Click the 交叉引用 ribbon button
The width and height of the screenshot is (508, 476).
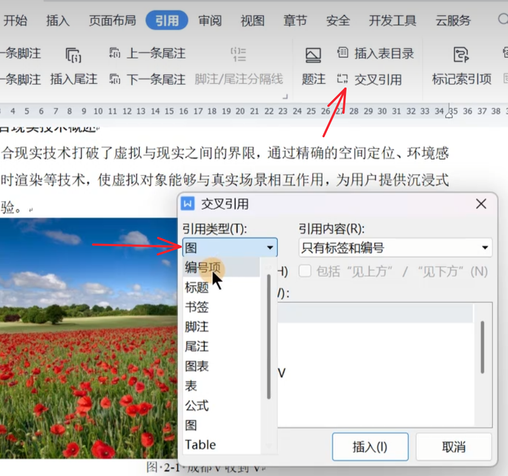coord(370,79)
